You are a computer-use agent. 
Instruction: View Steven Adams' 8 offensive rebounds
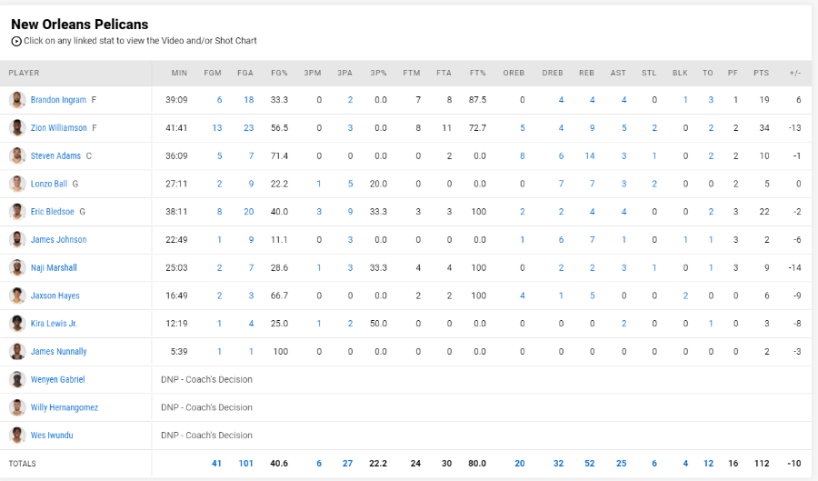pos(523,155)
